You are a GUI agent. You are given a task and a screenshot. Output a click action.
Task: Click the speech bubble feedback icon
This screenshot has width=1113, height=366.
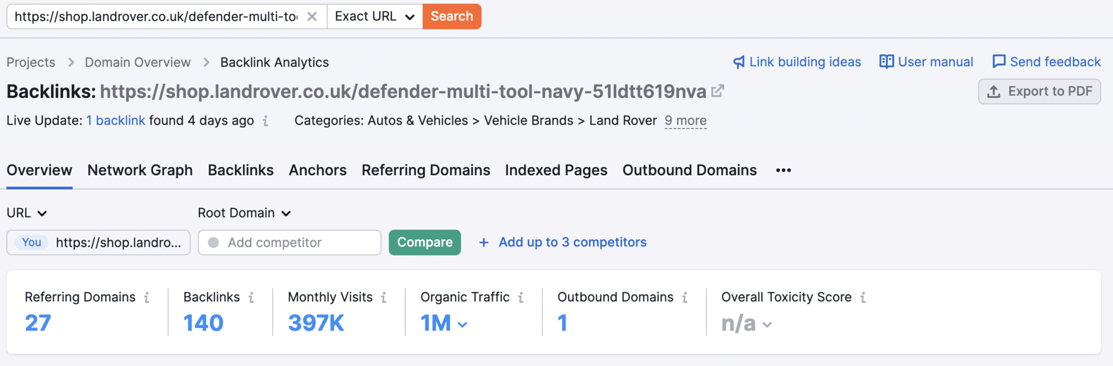click(x=999, y=61)
